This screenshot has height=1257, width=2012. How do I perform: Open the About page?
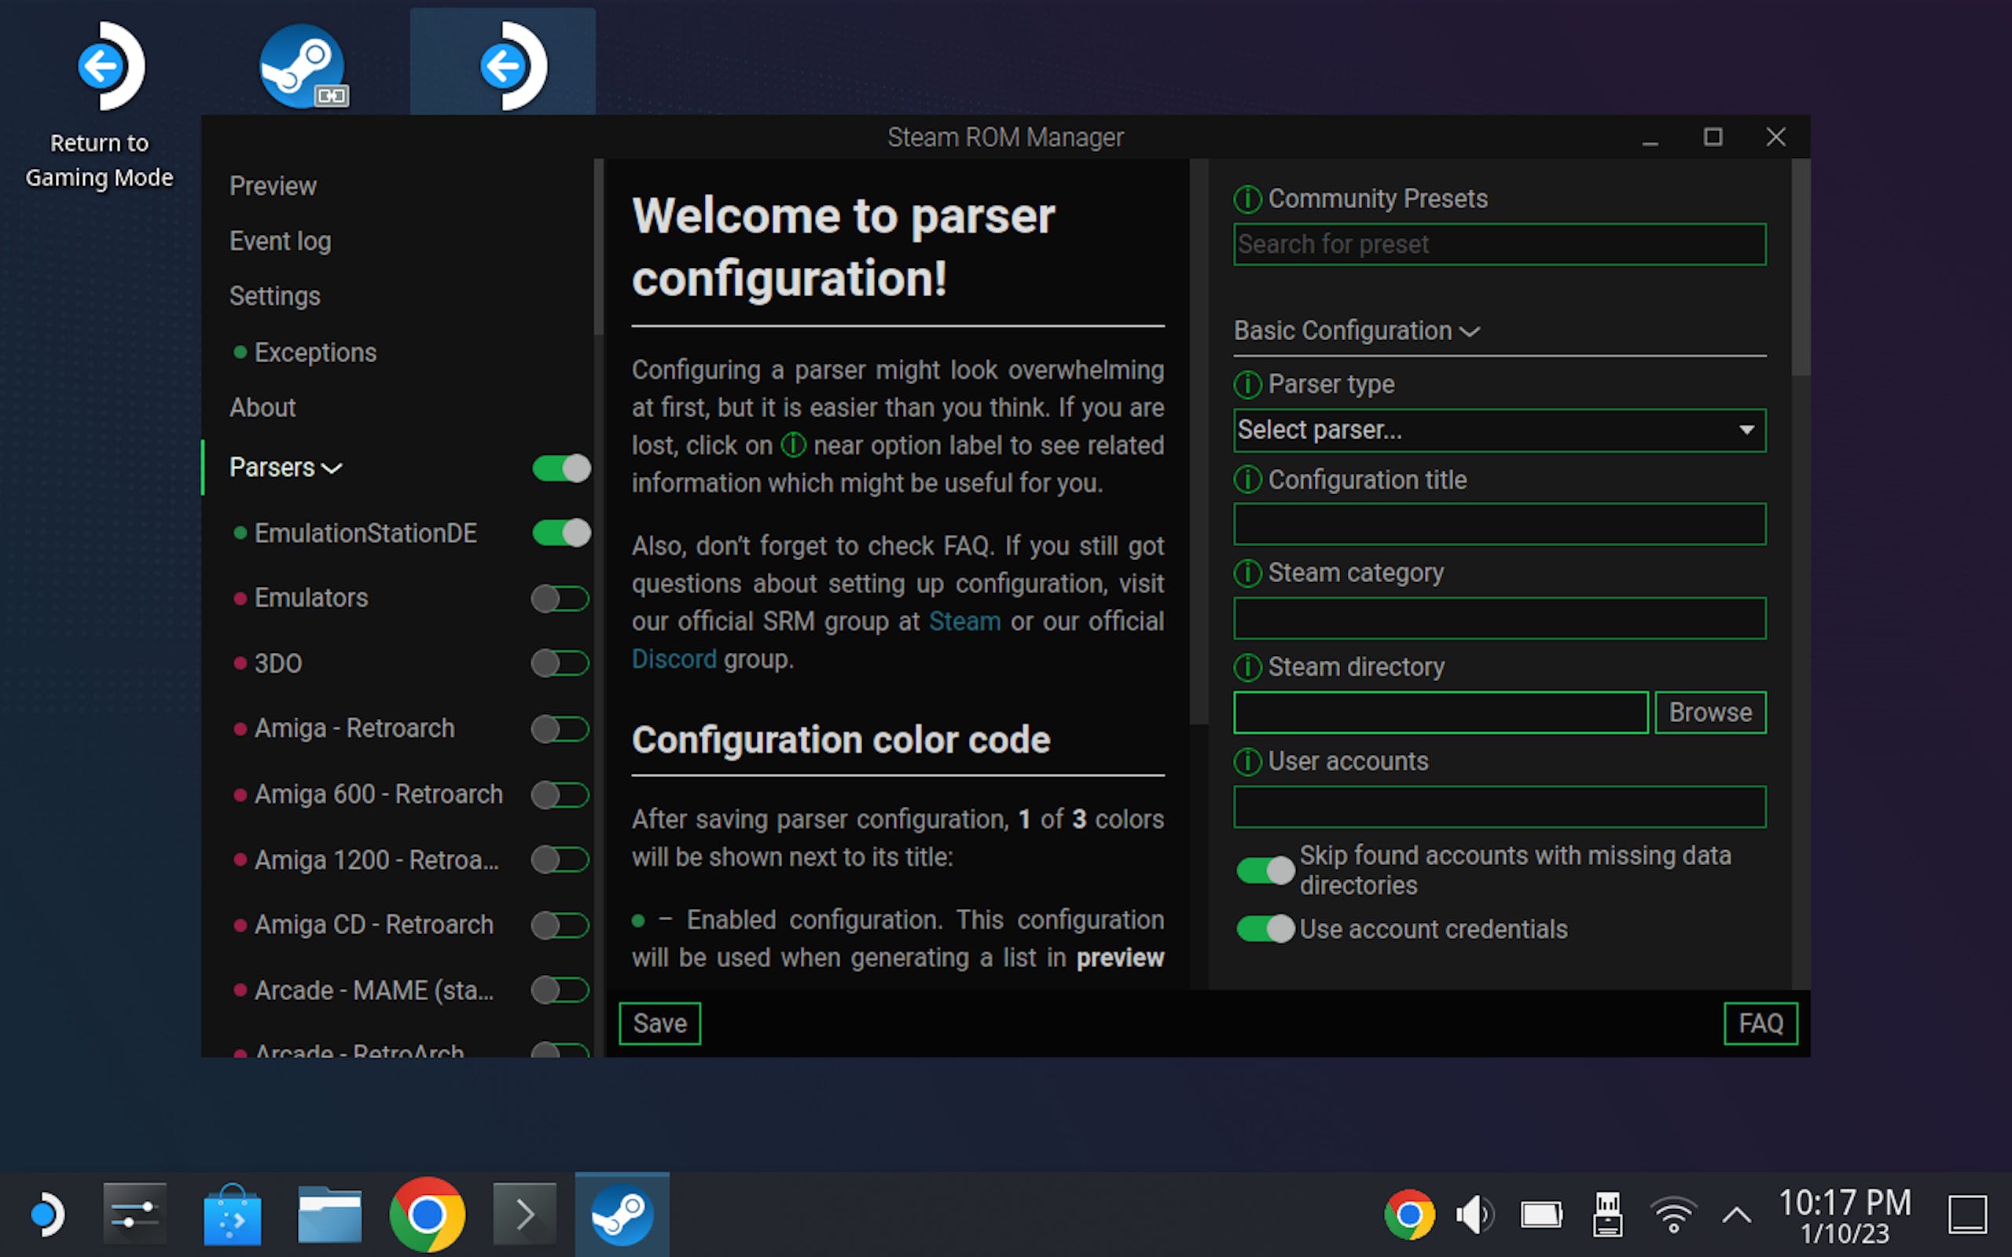point(263,408)
